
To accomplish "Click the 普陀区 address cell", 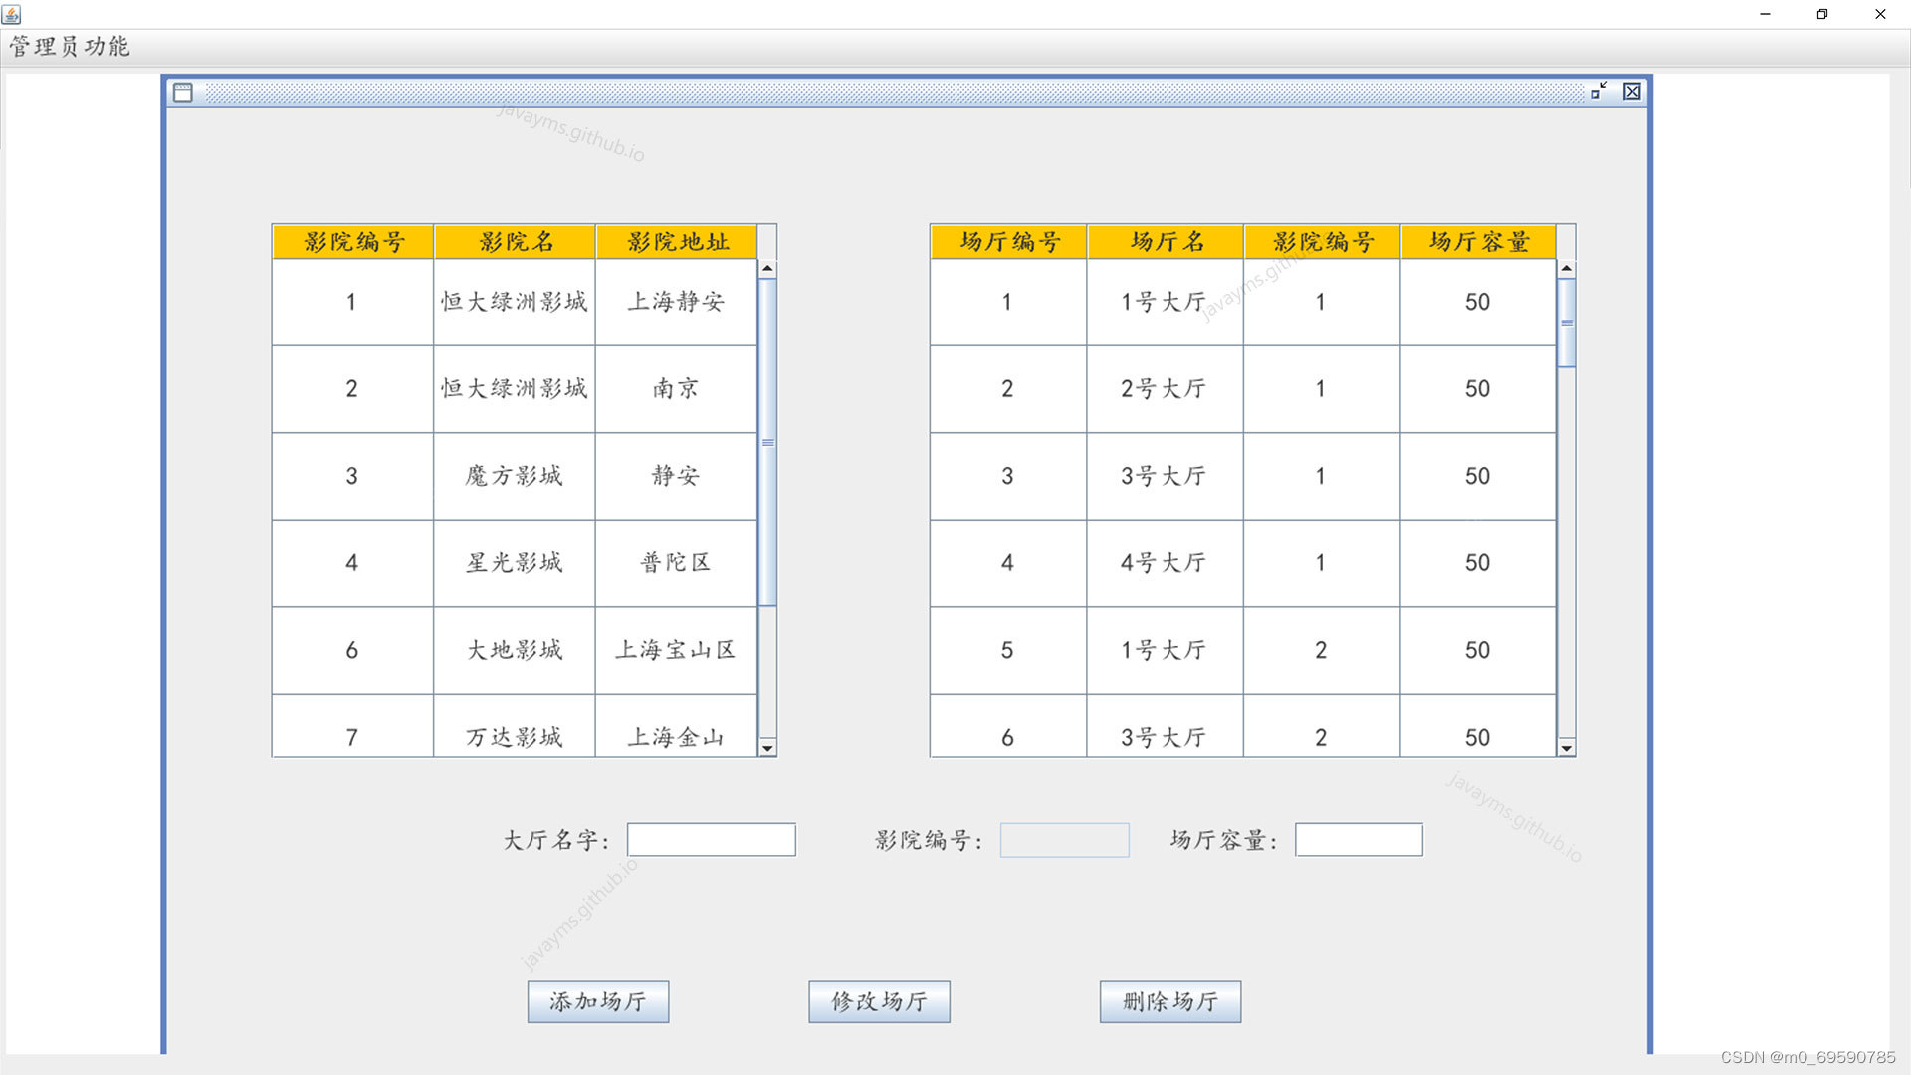I will [676, 562].
